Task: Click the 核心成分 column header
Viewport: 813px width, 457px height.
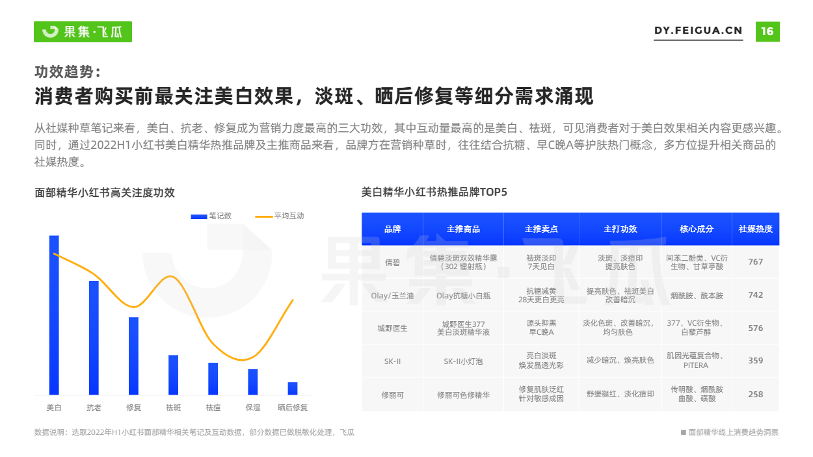Action: pos(697,229)
